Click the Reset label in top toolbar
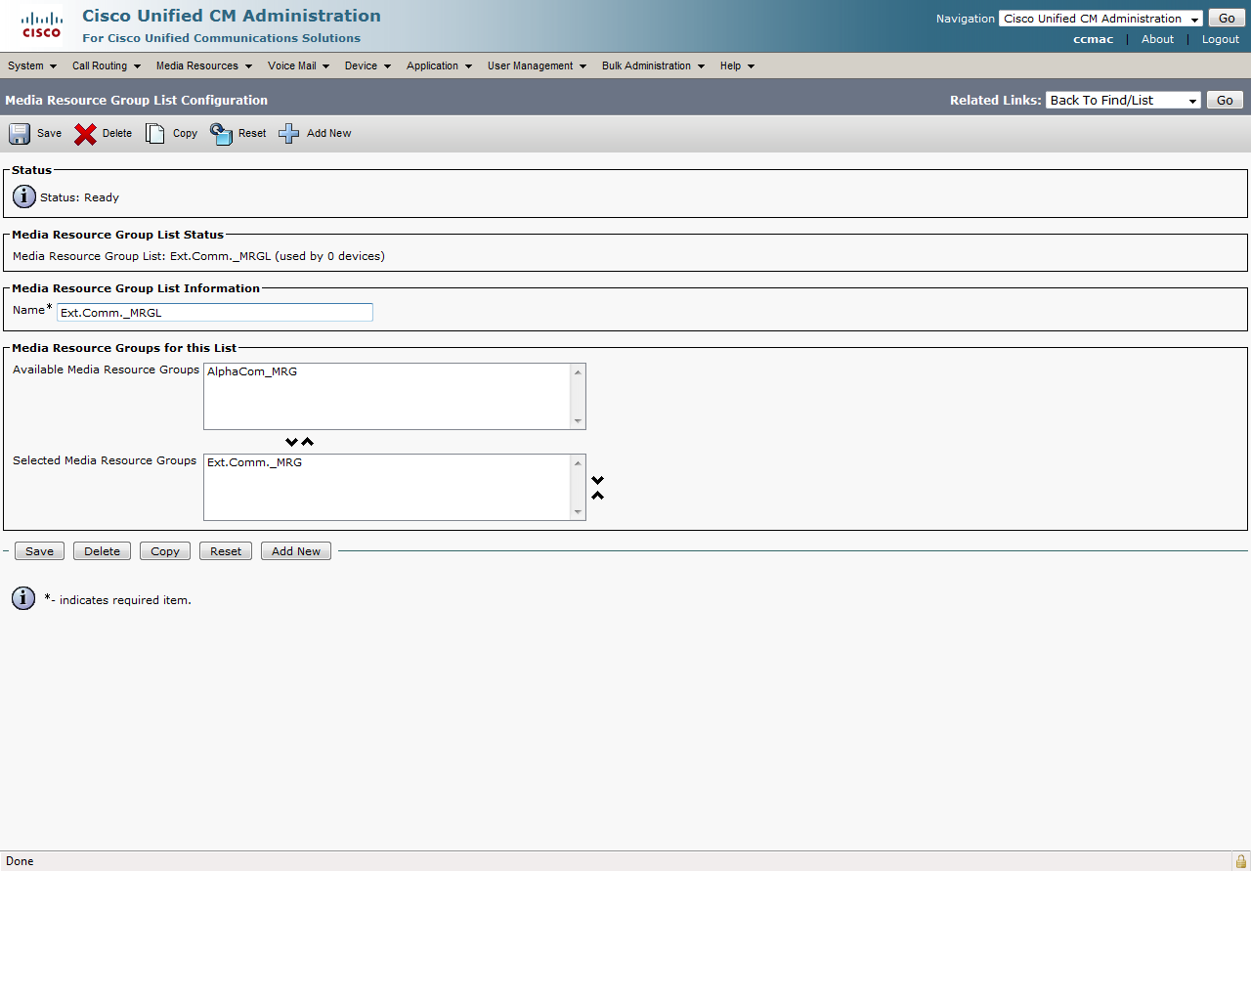This screenshot has height=1001, width=1251. coord(252,134)
